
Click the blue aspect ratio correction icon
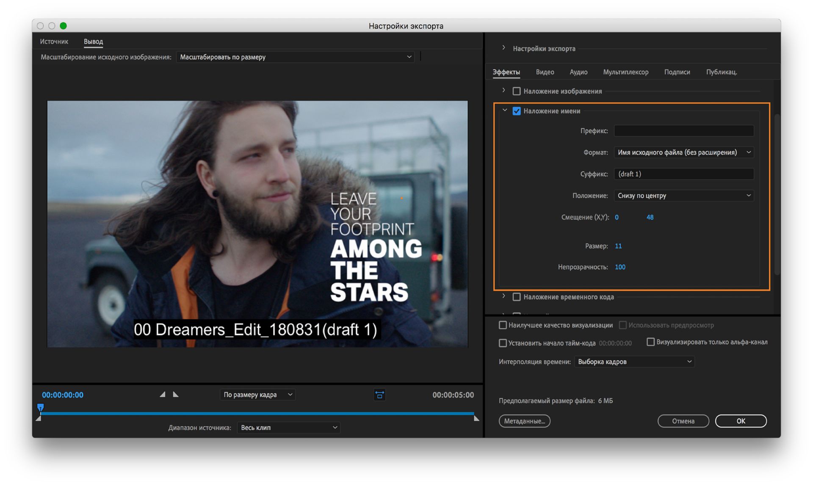(379, 395)
